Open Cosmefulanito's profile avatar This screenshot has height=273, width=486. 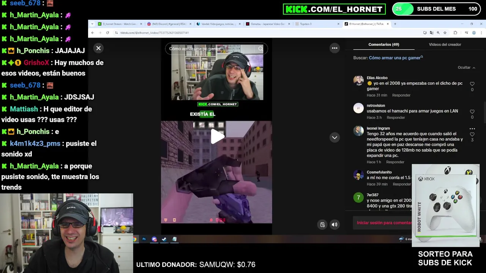pyautogui.click(x=358, y=175)
